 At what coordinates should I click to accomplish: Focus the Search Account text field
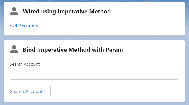[94, 74]
